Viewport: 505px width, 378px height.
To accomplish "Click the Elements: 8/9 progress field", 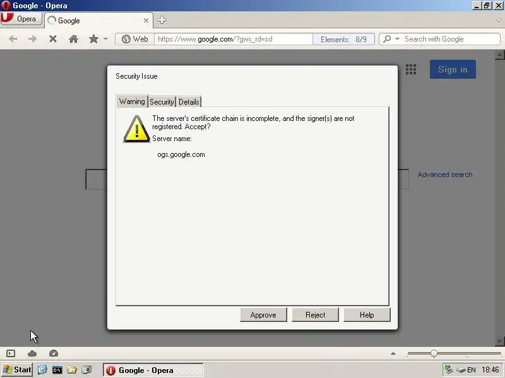I will tap(343, 39).
